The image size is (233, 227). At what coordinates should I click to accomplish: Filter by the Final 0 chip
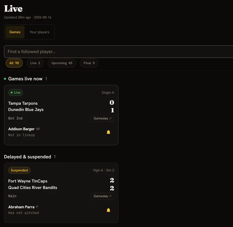pyautogui.click(x=89, y=63)
